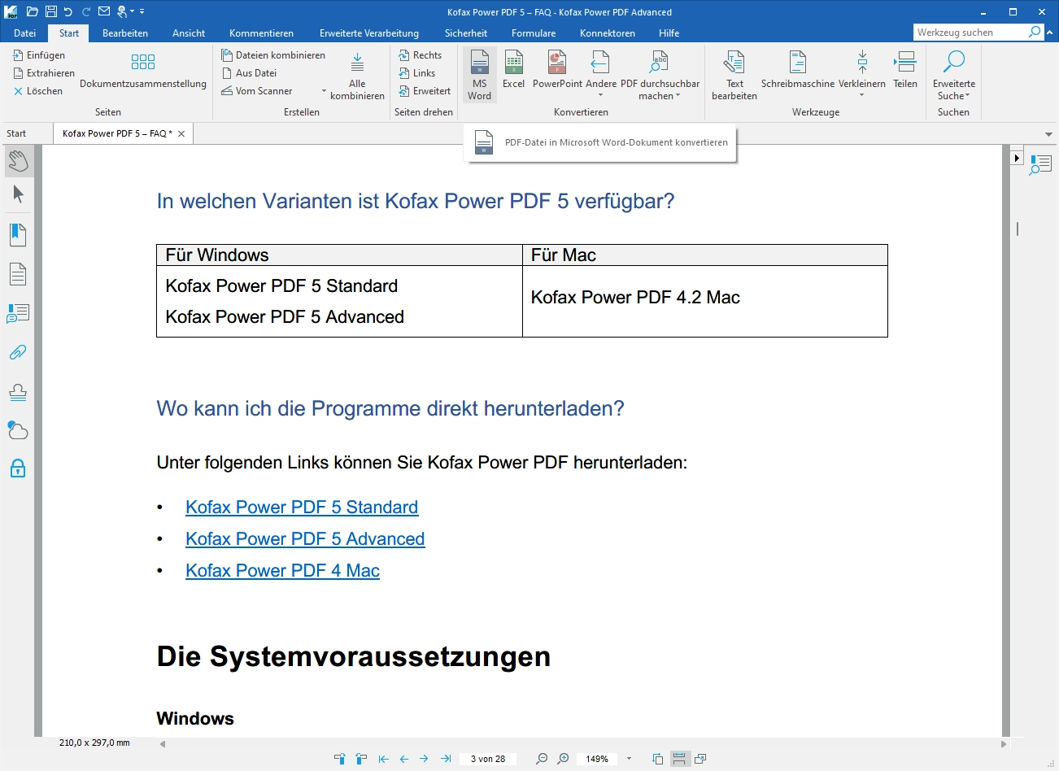Undo the last action
The image size is (1059, 771).
click(68, 11)
